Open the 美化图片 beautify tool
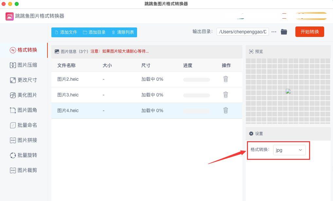 point(23,95)
